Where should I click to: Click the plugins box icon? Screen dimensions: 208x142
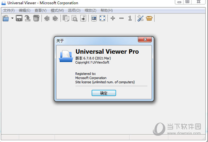(149, 18)
